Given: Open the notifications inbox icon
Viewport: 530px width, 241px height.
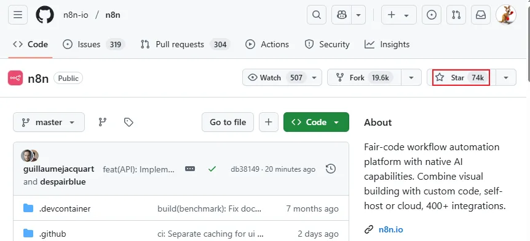Looking at the screenshot, I should click(x=481, y=15).
